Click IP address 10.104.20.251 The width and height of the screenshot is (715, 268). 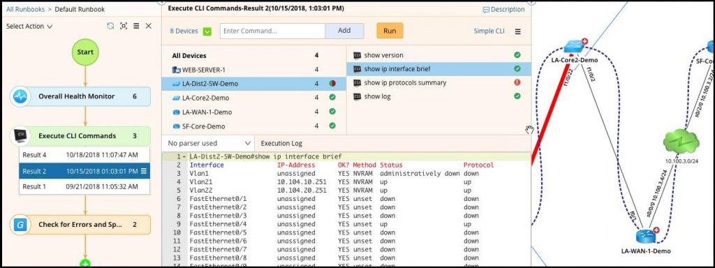[302, 190]
